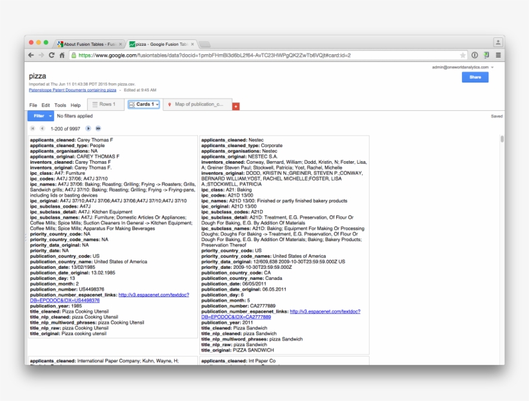Screen dimensions: 529x401
Task: Add a new view using the red plus icon
Action: point(235,105)
